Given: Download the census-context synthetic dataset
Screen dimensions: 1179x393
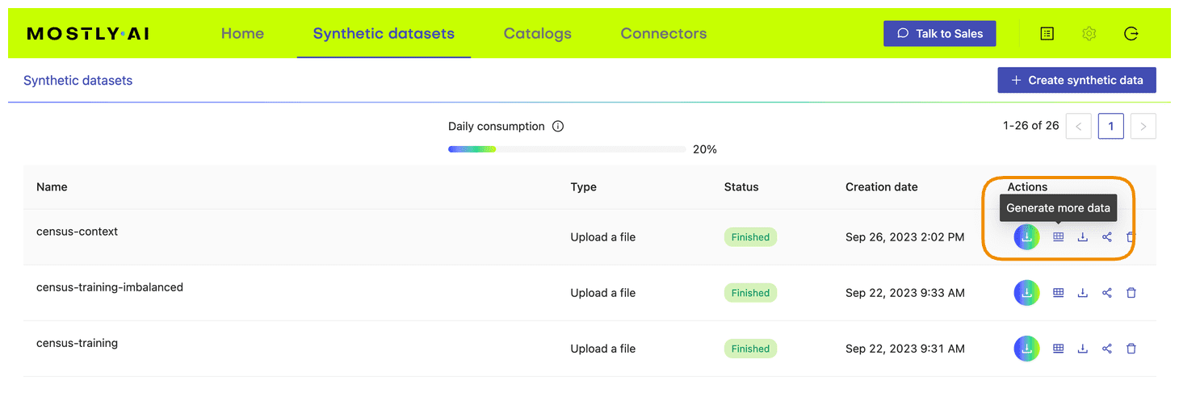Looking at the screenshot, I should pos(1083,237).
